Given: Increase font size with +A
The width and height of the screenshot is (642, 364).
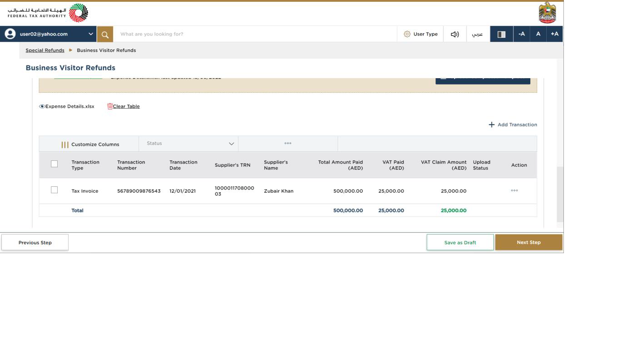Looking at the screenshot, I should pos(554,34).
